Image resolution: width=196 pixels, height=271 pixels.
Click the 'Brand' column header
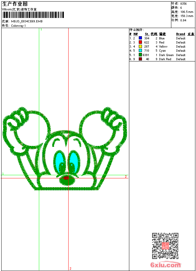point(181,34)
